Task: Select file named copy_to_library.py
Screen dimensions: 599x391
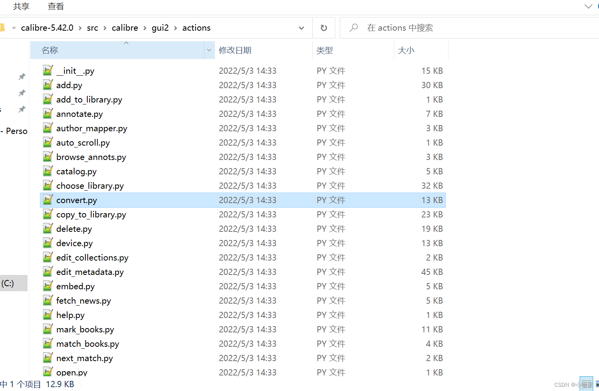Action: [91, 214]
